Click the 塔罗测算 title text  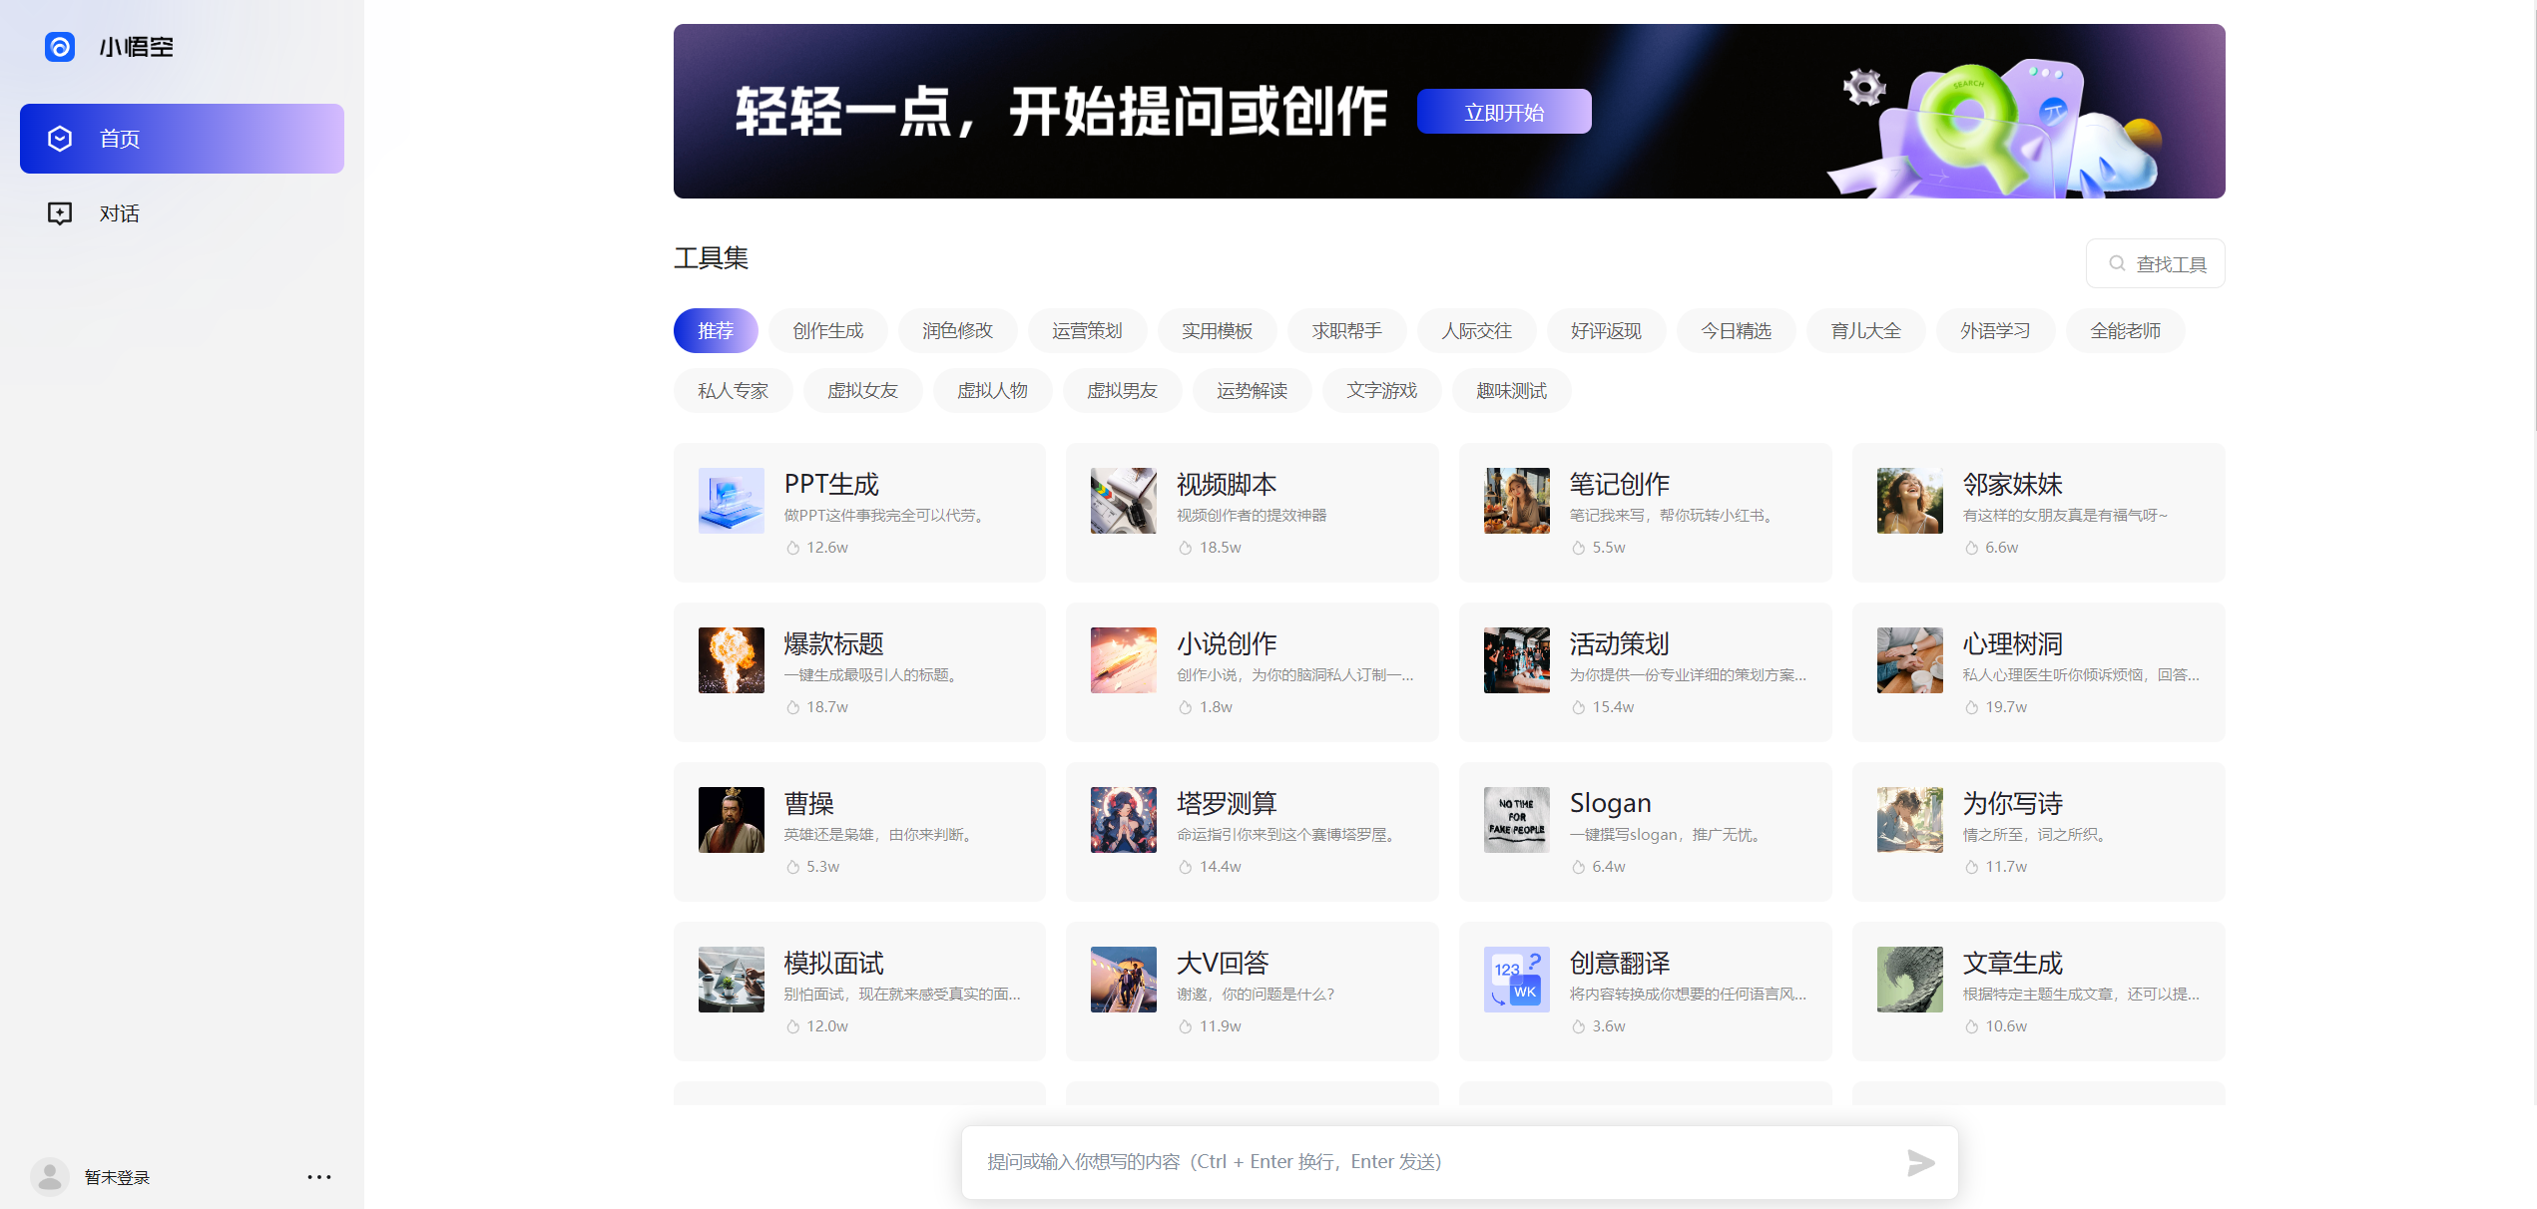click(x=1227, y=804)
